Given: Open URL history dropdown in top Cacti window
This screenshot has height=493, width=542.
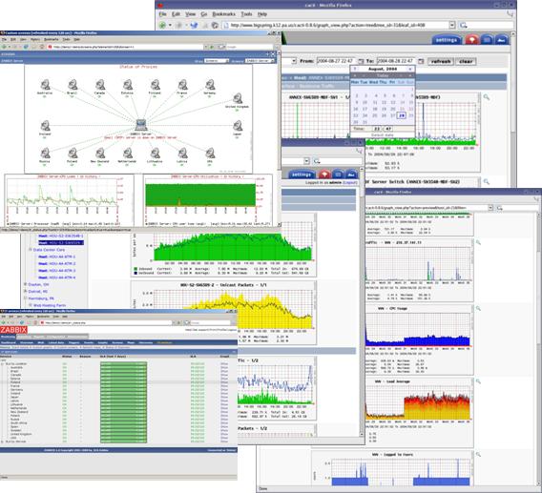Looking at the screenshot, I should [451, 25].
